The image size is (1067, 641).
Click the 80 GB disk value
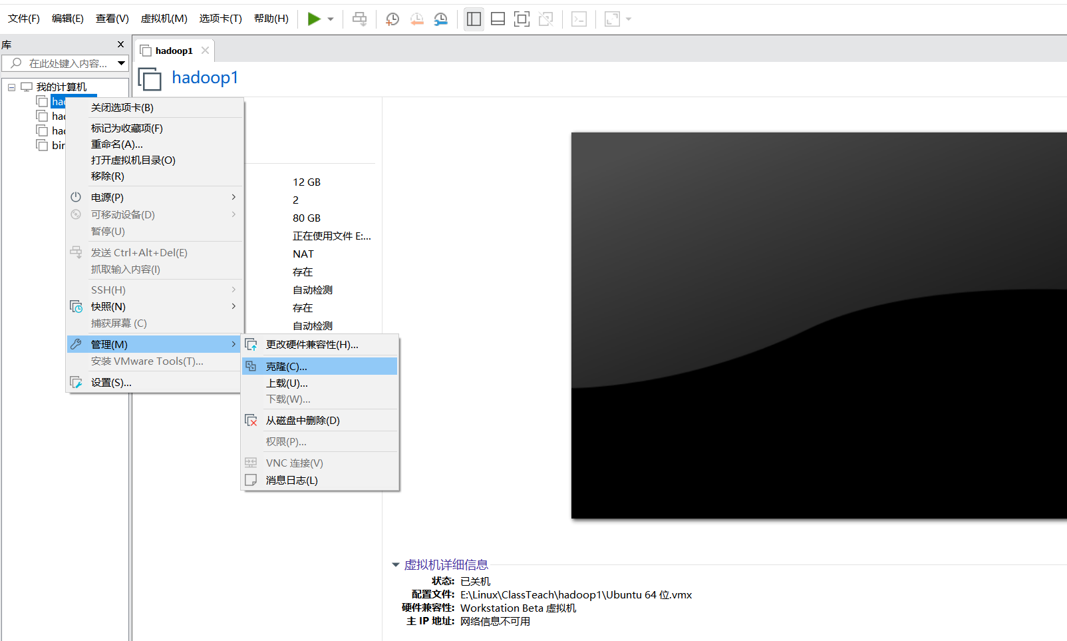307,218
